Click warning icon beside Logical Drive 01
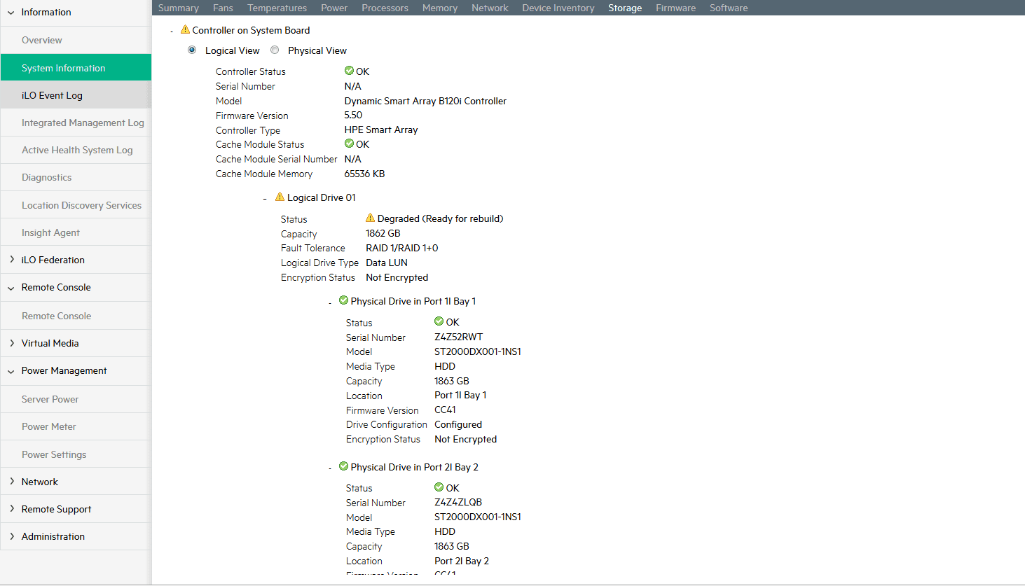Image resolution: width=1025 pixels, height=586 pixels. click(280, 197)
